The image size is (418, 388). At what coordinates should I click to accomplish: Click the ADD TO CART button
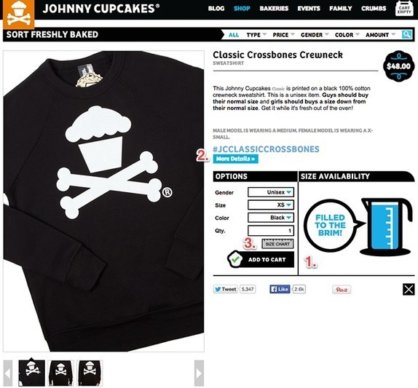click(261, 259)
